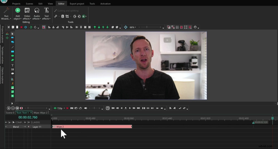Image resolution: width=278 pixels, height=149 pixels.
Task: Adjust the timeline zoom slider
Action: [x=36, y=108]
